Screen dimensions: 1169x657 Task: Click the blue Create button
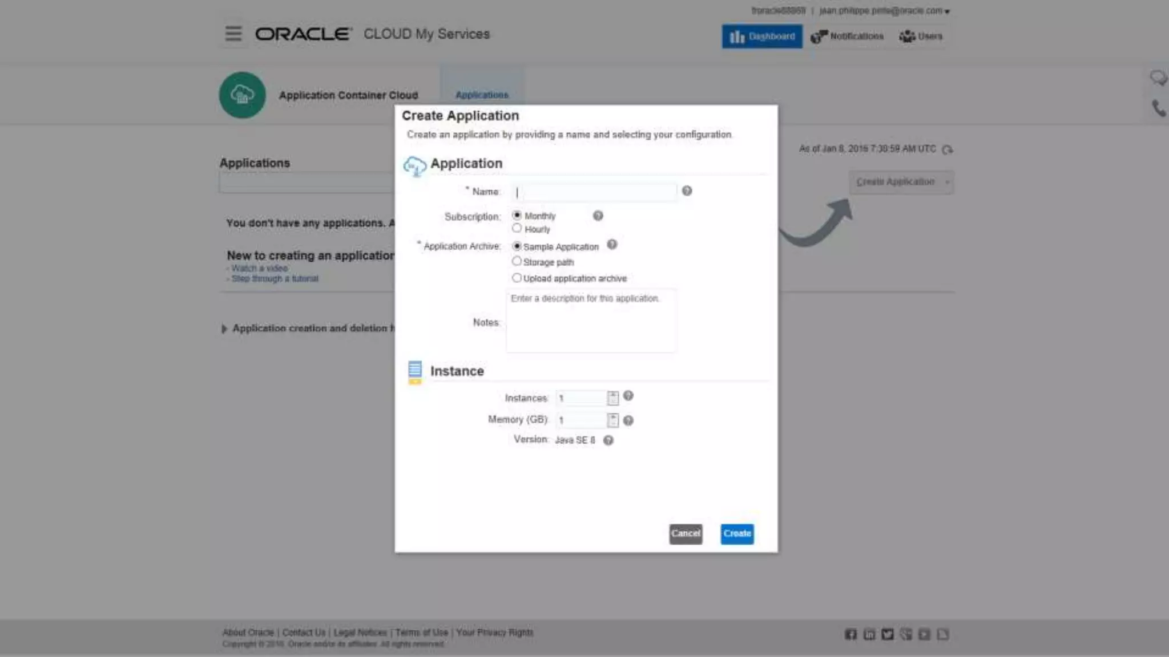[x=737, y=534]
